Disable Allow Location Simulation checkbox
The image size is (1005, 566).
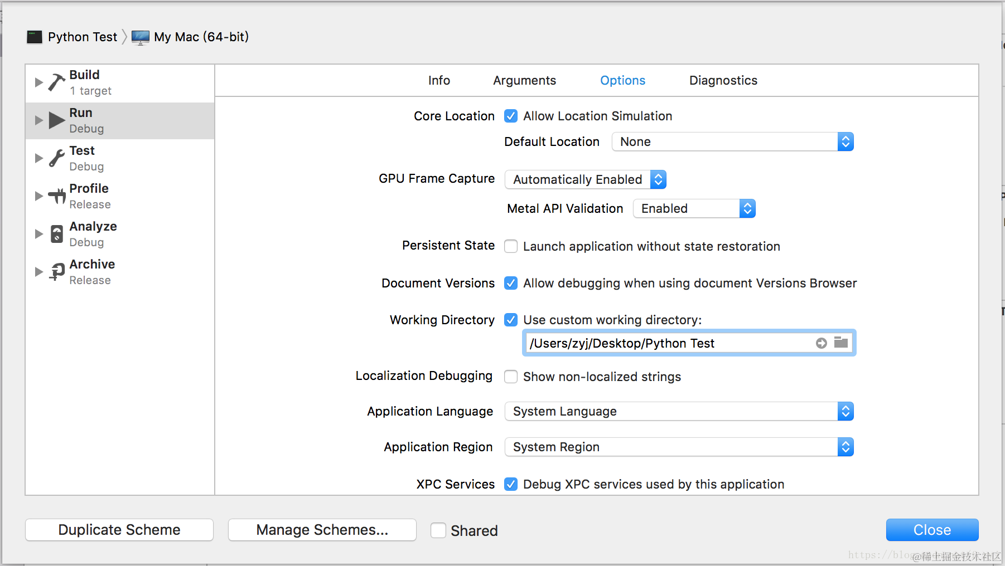point(511,116)
